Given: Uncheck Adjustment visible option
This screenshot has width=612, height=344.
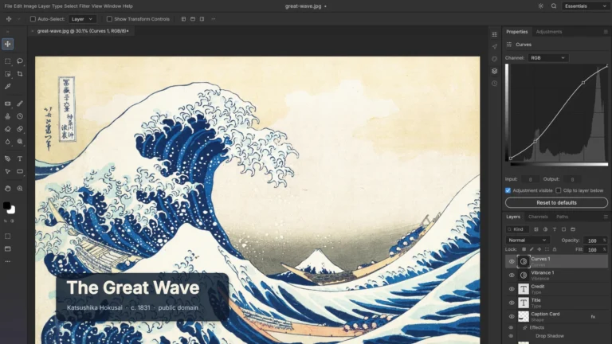Looking at the screenshot, I should (508, 190).
